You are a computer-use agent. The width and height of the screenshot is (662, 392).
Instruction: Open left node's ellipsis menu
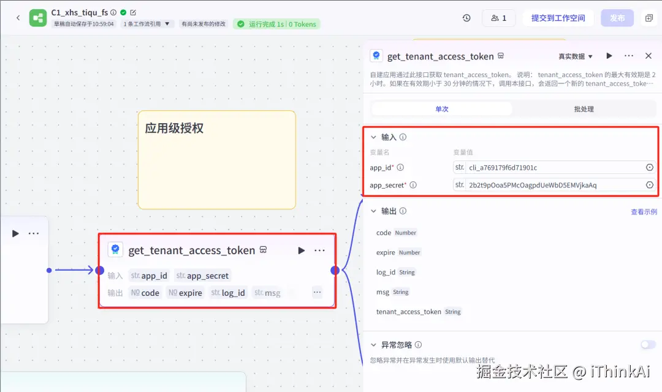tap(34, 233)
